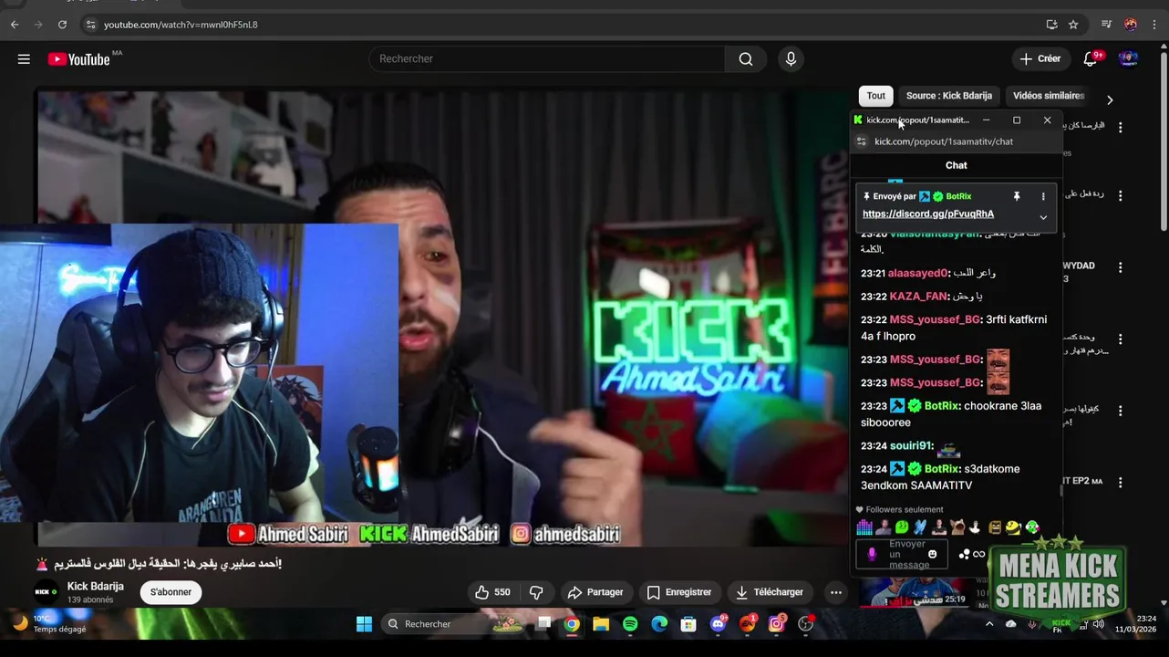Click the Enregistrer button
1169x657 pixels.
point(678,592)
